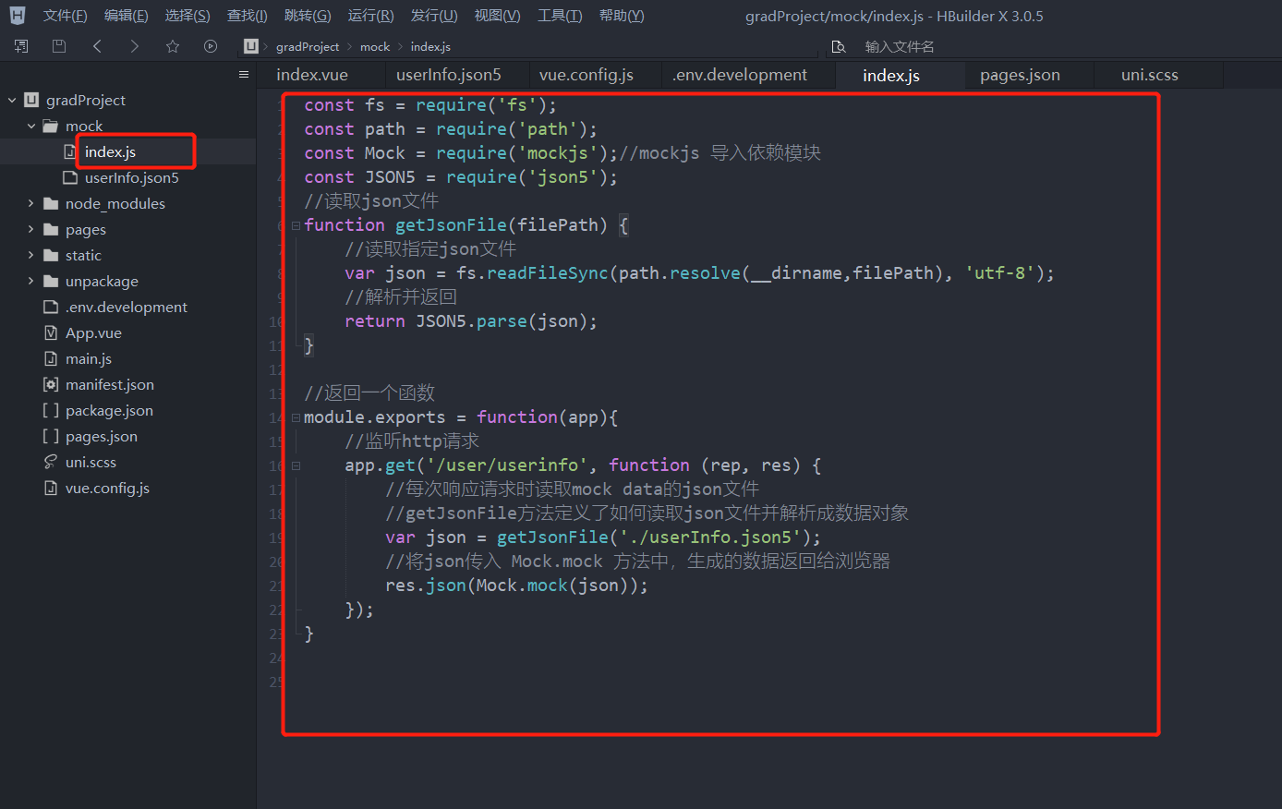Click the main.js file icon

click(x=51, y=358)
